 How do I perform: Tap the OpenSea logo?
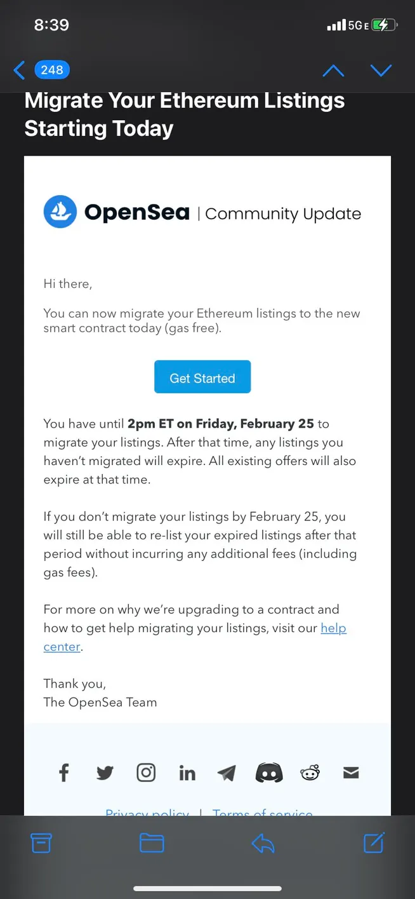pos(117,212)
